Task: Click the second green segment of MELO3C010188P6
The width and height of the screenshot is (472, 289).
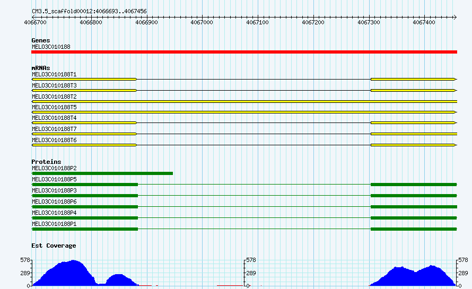Action: pyautogui.click(x=414, y=207)
